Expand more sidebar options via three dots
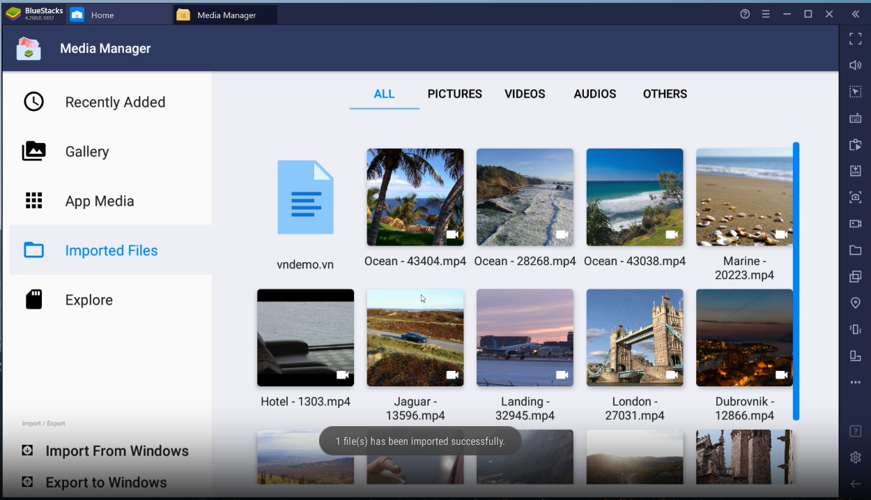Image resolution: width=871 pixels, height=500 pixels. (855, 381)
